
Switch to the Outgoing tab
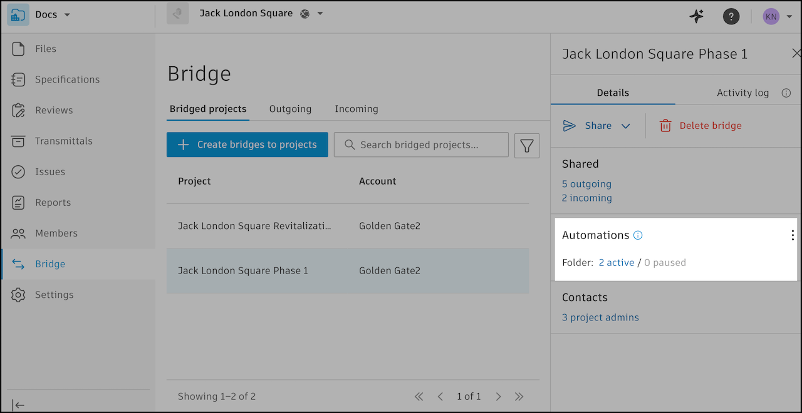[x=290, y=109]
